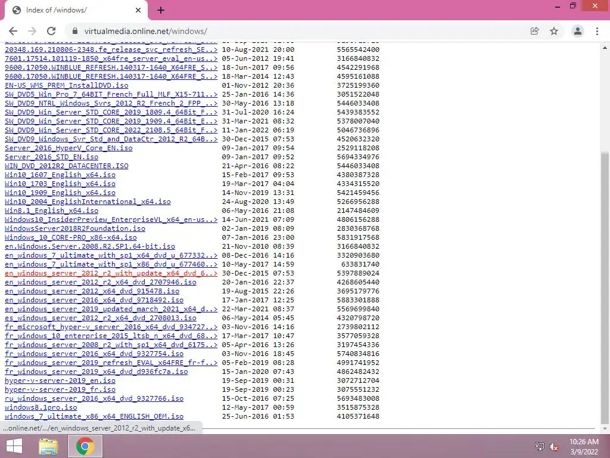Download Win10_1909_English_x64.iso
610x458 pixels.
(x=60, y=193)
